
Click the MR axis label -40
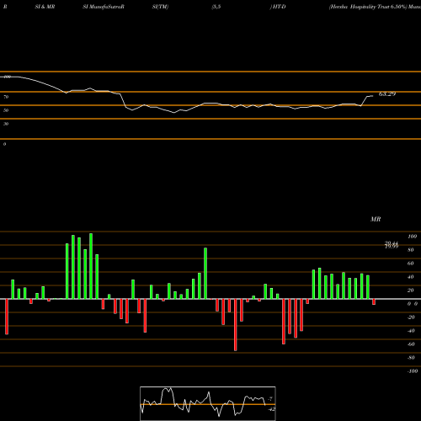[x=411, y=331]
